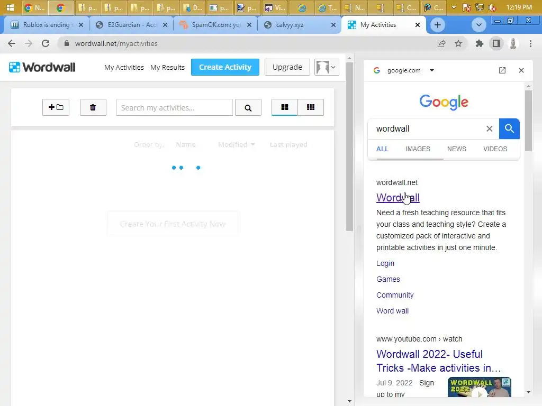Click the taskbar clock showing 12:19 PM

(x=519, y=7)
